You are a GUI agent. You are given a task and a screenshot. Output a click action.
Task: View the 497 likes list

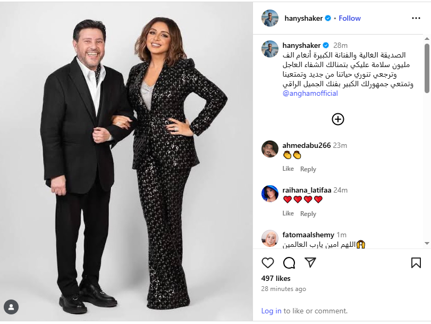(x=276, y=278)
